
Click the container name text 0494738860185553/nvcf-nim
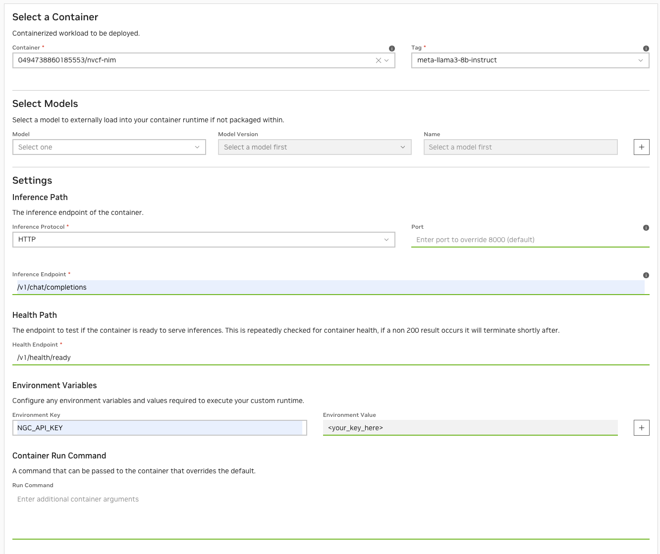tap(67, 60)
